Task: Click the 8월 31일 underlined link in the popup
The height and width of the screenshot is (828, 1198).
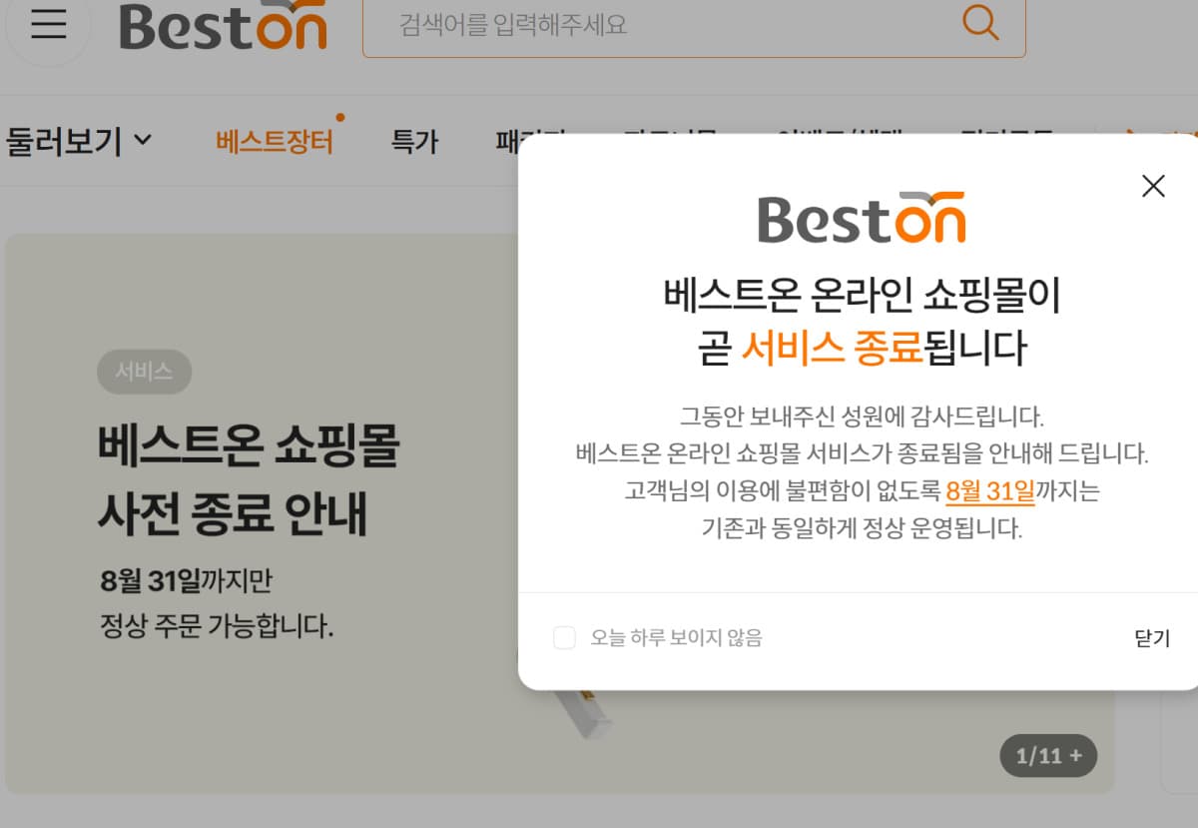Action: (x=990, y=490)
